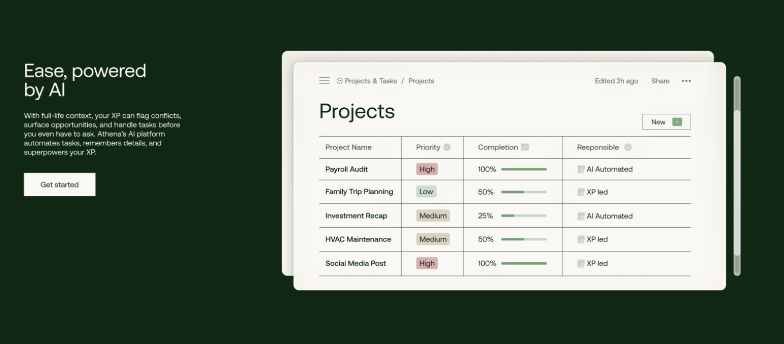Click the Share link
This screenshot has width=784, height=344.
[660, 81]
